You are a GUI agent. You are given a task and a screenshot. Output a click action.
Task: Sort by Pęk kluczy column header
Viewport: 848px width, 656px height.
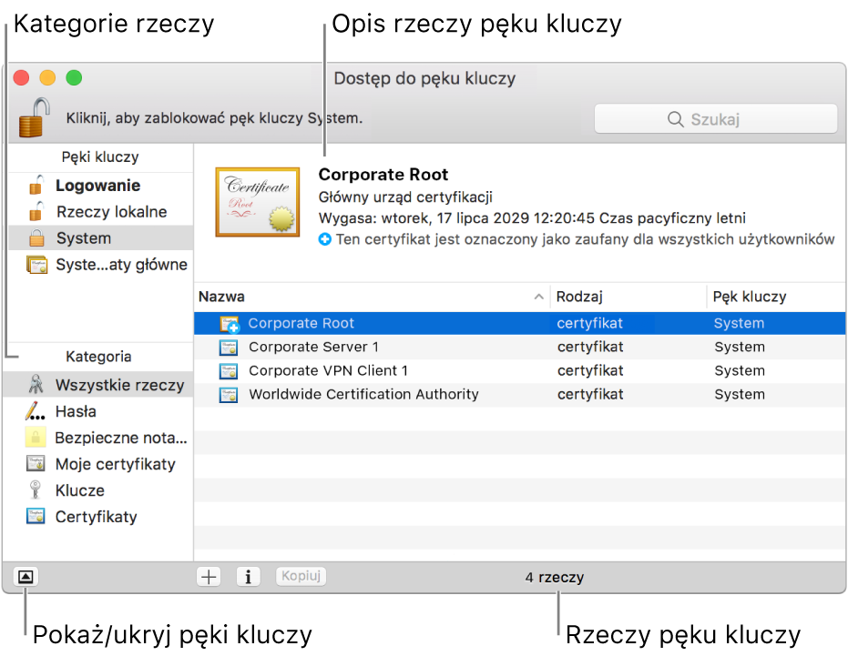772,297
